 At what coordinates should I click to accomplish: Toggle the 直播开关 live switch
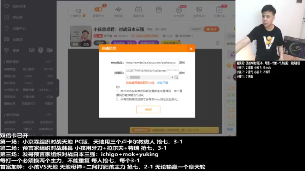pos(98,9)
